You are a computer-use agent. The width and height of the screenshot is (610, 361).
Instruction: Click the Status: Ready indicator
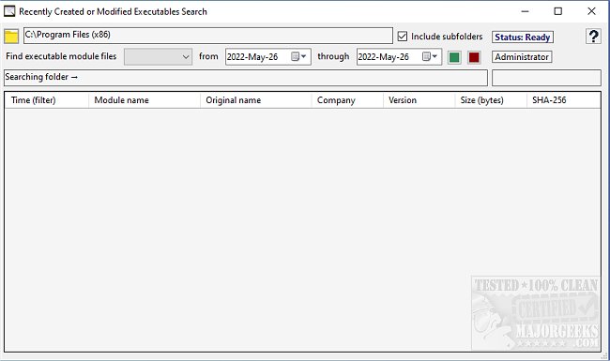click(523, 38)
